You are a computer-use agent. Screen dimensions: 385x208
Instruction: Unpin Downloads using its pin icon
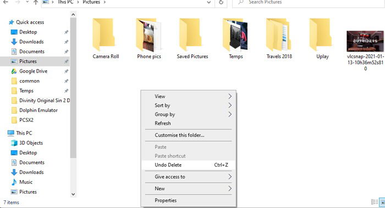pyautogui.click(x=66, y=42)
